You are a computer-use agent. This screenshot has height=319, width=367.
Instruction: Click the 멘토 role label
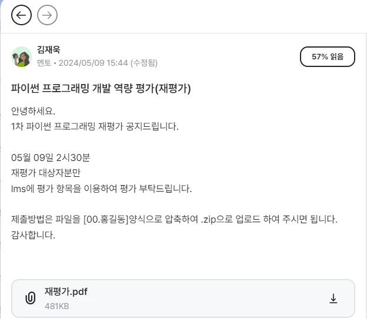point(44,63)
